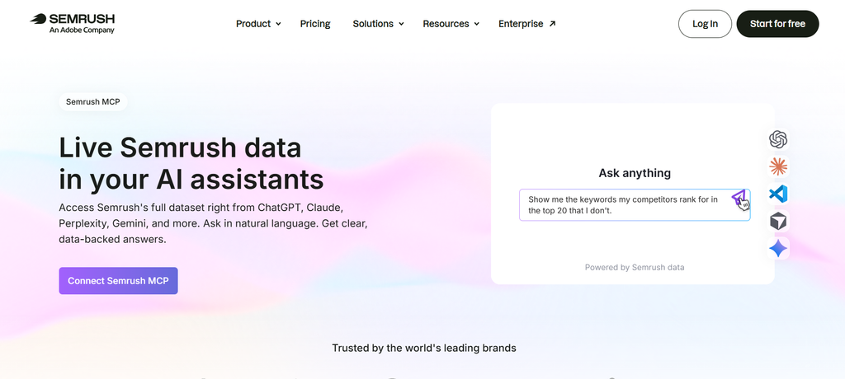Click the 'An Adobe Company' tagline

[x=82, y=30]
